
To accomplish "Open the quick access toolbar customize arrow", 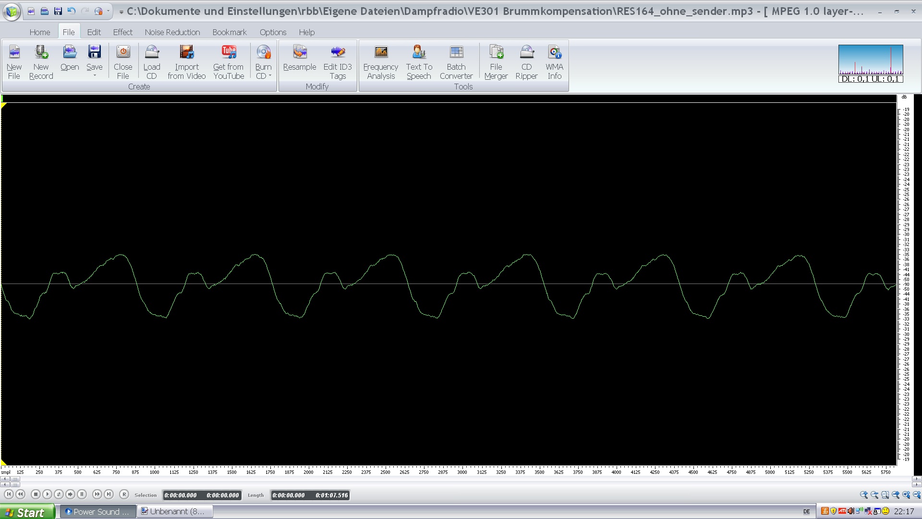I will click(121, 12).
